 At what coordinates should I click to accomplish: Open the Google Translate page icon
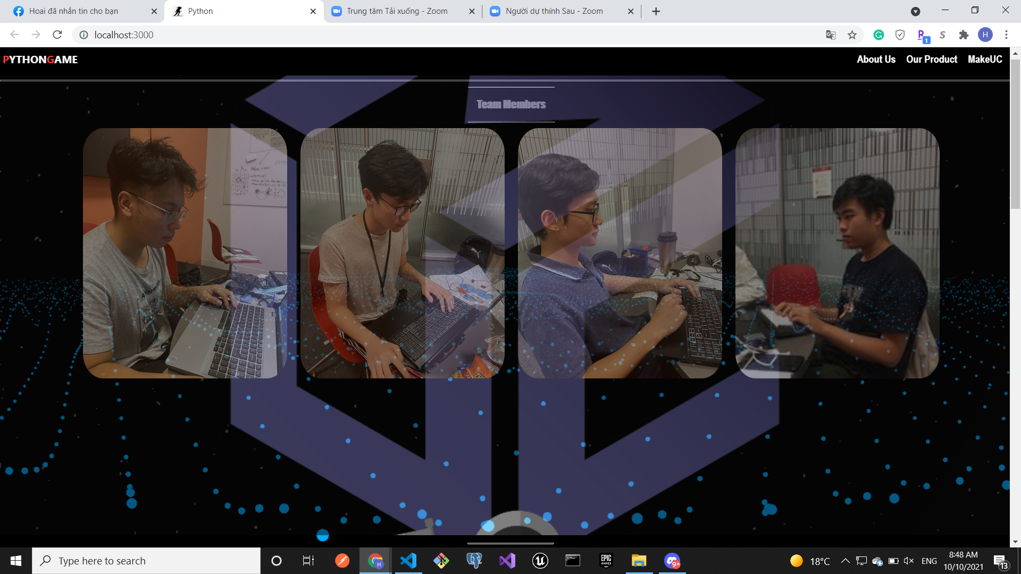click(x=831, y=35)
